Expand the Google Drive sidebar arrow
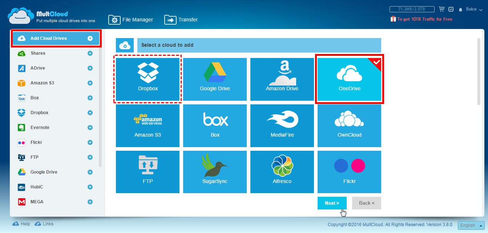 coord(90,172)
